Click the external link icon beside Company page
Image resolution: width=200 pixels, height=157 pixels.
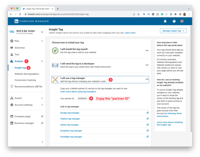pyautogui.click(x=42, y=116)
